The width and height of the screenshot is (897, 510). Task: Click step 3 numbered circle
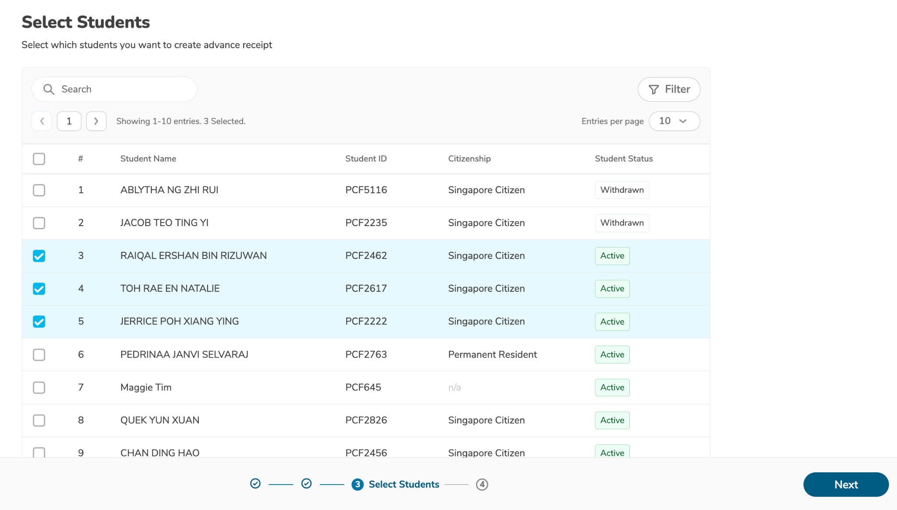click(357, 485)
